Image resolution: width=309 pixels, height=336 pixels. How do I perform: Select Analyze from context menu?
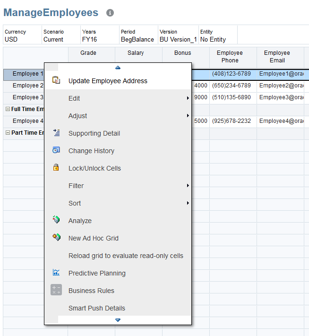pyautogui.click(x=118, y=221)
